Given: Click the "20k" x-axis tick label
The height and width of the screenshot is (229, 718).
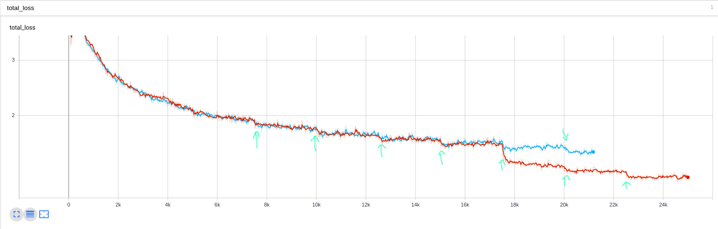Looking at the screenshot, I should [564, 205].
